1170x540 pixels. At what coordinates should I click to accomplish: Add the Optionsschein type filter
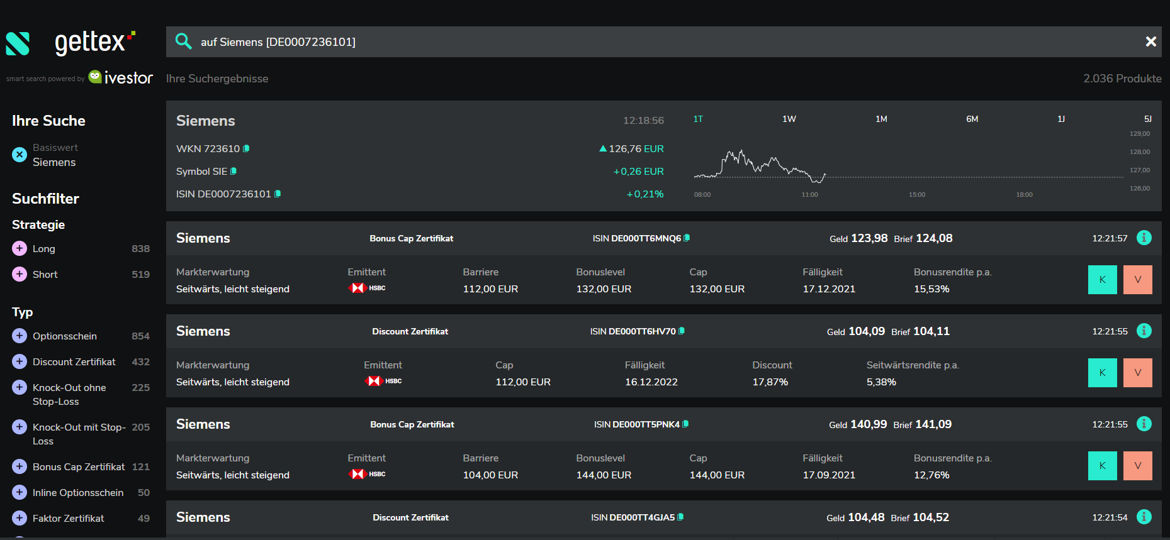click(x=20, y=336)
